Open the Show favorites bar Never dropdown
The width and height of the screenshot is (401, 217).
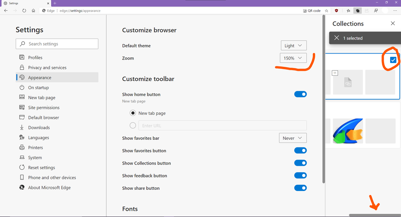pyautogui.click(x=293, y=138)
